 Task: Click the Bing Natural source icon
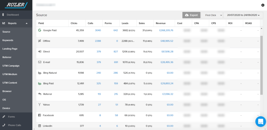tap(40, 73)
